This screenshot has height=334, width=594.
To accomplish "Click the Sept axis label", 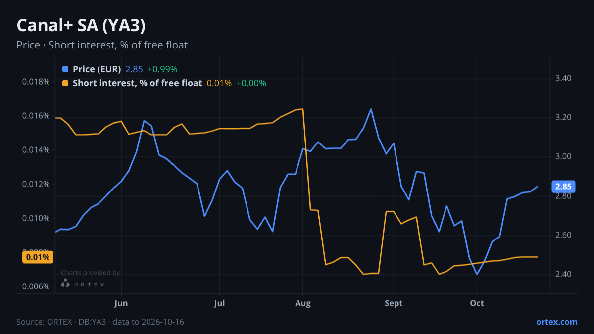I will [393, 303].
